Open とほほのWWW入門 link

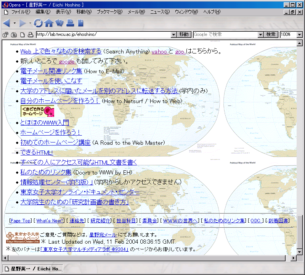[45, 122]
